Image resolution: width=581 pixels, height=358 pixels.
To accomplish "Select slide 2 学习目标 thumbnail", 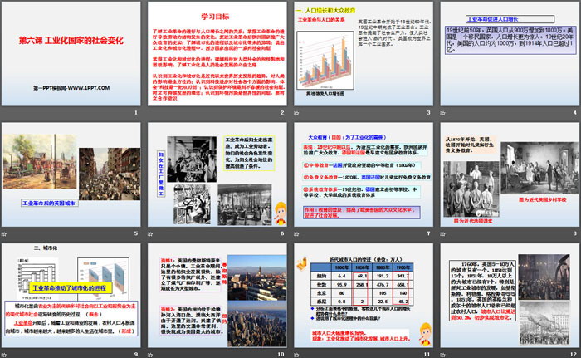I will pyautogui.click(x=217, y=54).
